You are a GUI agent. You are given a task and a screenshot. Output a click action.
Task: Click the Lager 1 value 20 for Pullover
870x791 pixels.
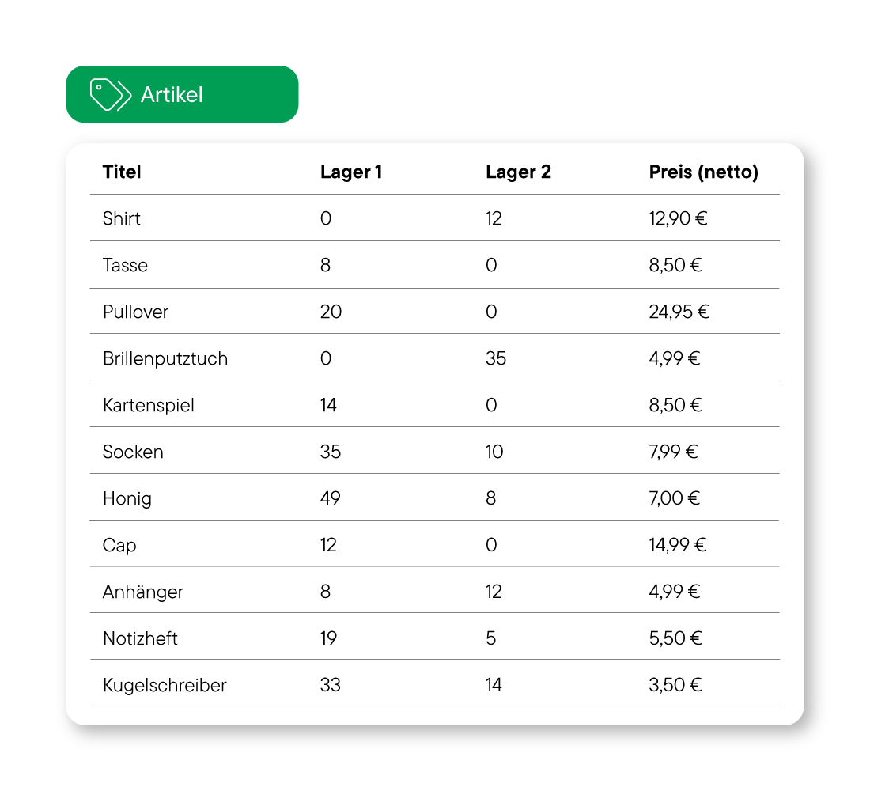click(x=330, y=312)
